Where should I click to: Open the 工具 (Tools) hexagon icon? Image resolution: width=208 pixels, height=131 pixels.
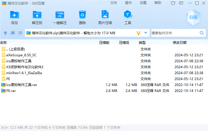pyautogui.click(x=128, y=14)
